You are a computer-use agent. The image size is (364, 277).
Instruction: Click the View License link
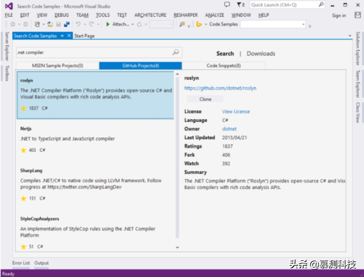coord(236,112)
